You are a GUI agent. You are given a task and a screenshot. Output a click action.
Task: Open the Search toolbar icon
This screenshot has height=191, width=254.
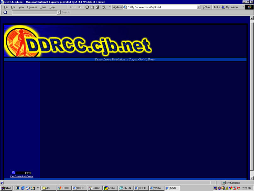(x=104, y=7)
